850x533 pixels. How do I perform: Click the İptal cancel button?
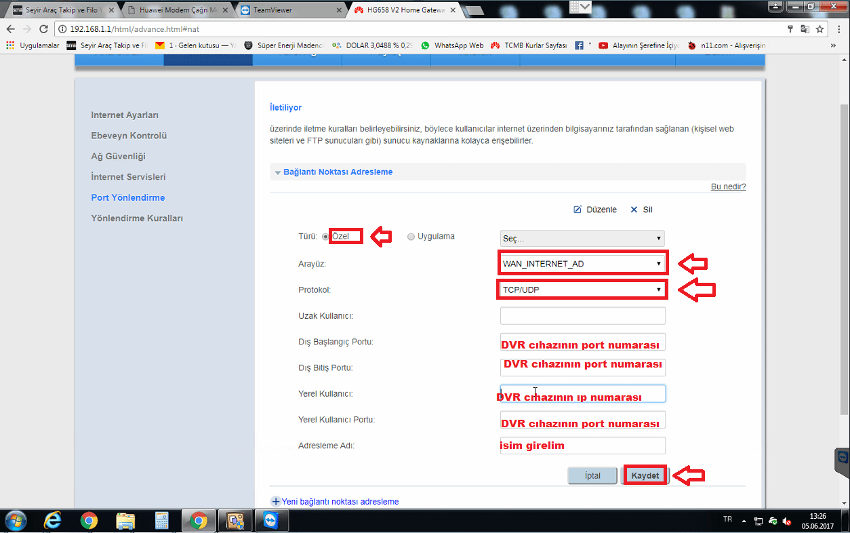(x=592, y=475)
